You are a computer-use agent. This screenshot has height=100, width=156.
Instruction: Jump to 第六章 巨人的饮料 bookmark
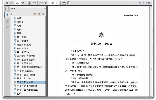pyautogui.click(x=26, y=56)
